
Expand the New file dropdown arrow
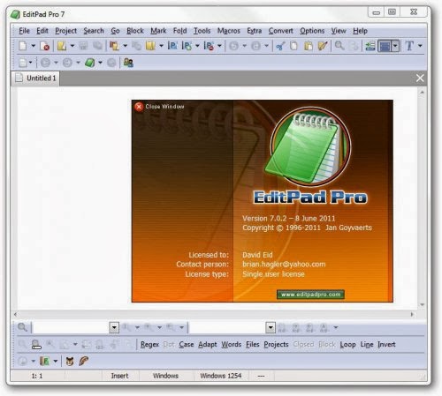click(33, 46)
